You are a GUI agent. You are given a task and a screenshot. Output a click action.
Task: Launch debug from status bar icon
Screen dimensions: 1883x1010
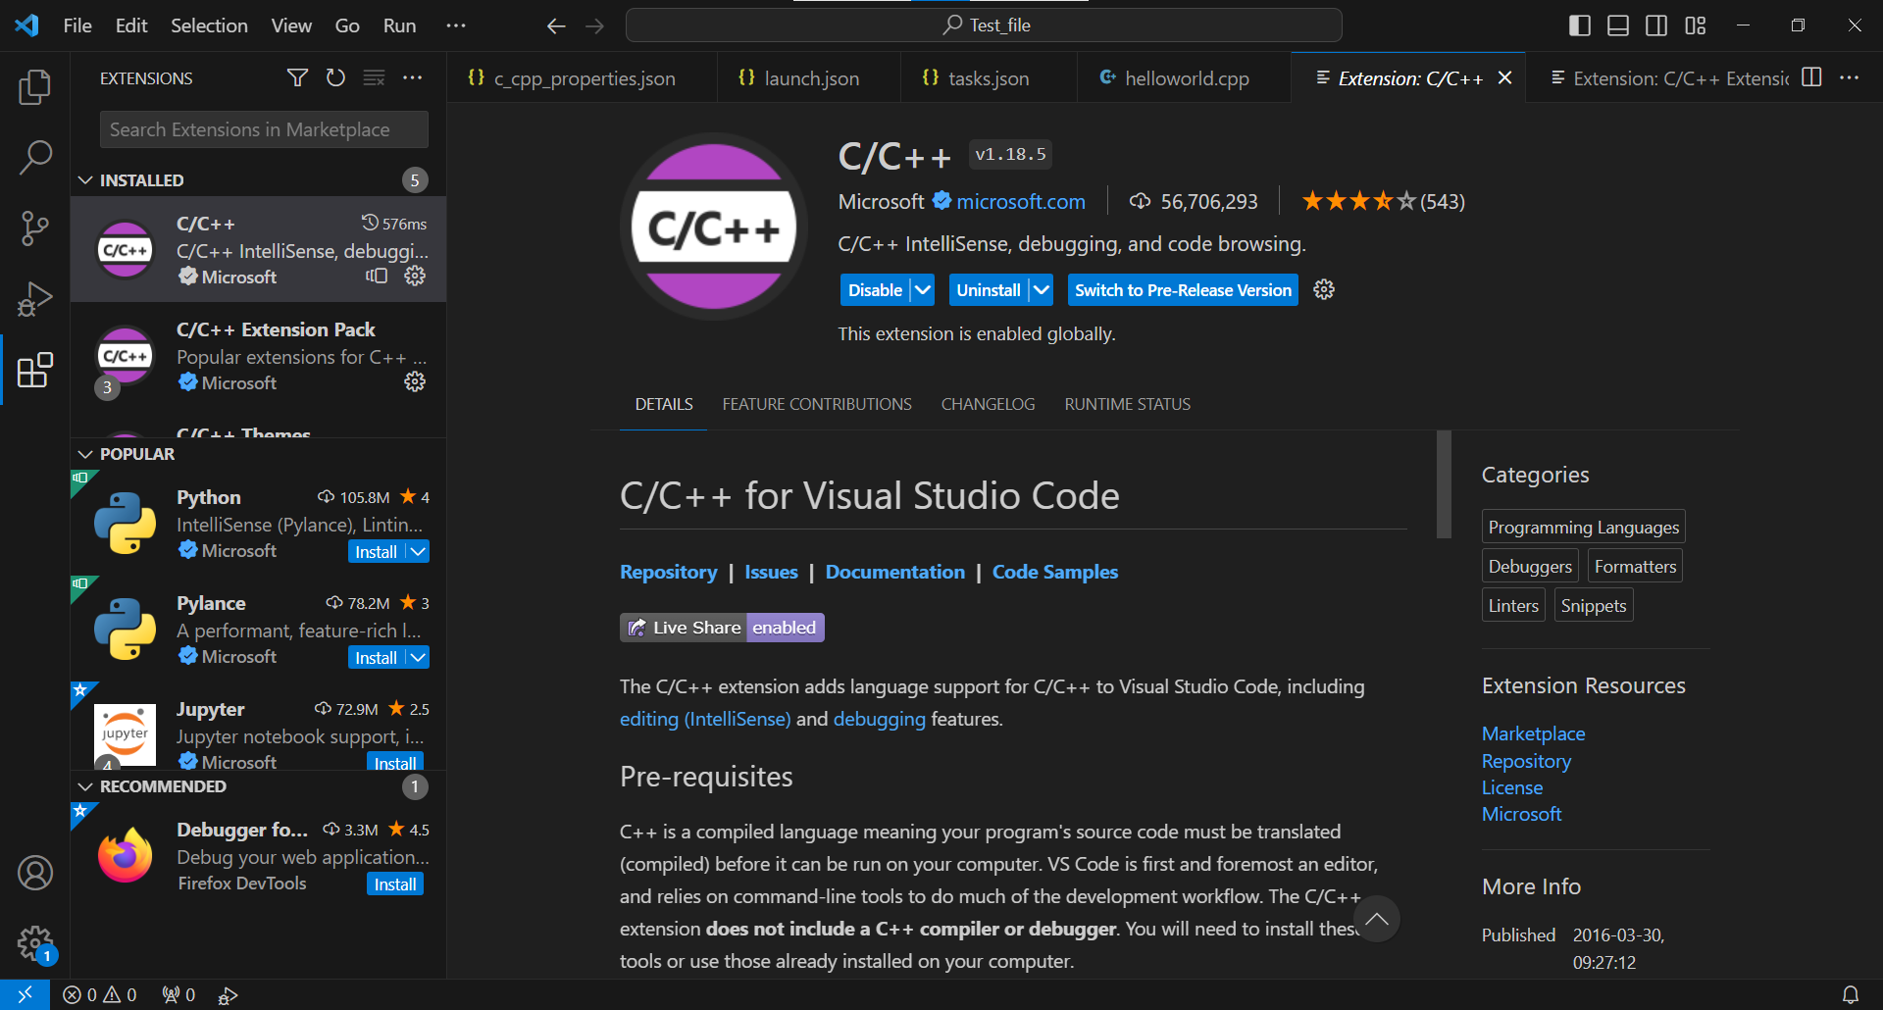pyautogui.click(x=228, y=995)
